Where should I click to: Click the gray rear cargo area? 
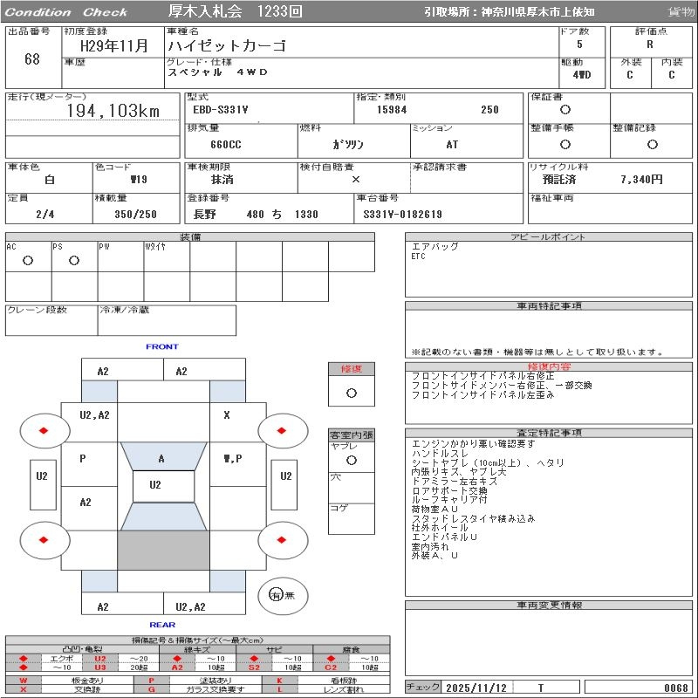[x=163, y=551]
